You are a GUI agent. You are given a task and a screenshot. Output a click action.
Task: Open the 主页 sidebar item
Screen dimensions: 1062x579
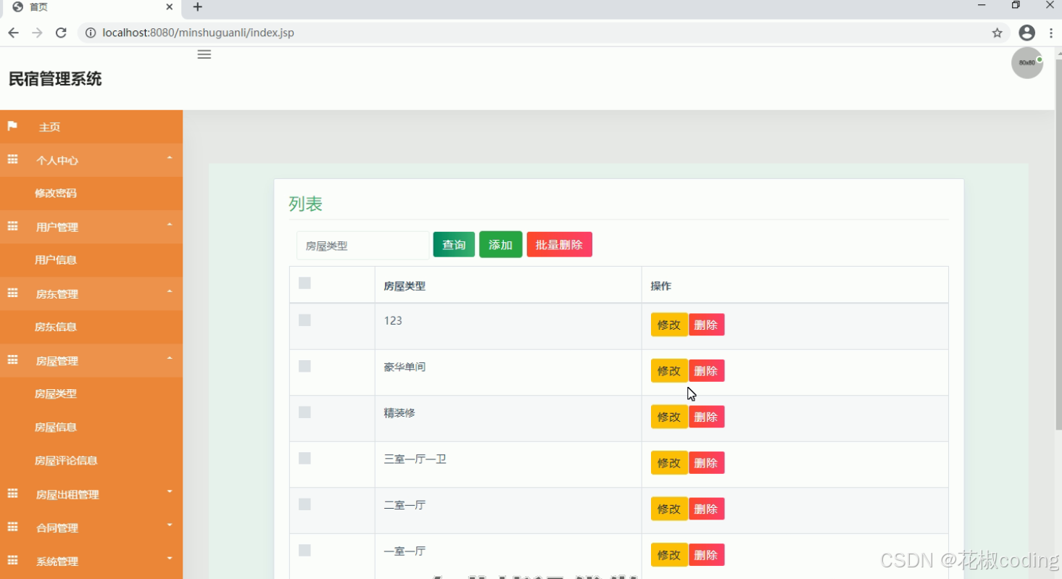tap(91, 127)
